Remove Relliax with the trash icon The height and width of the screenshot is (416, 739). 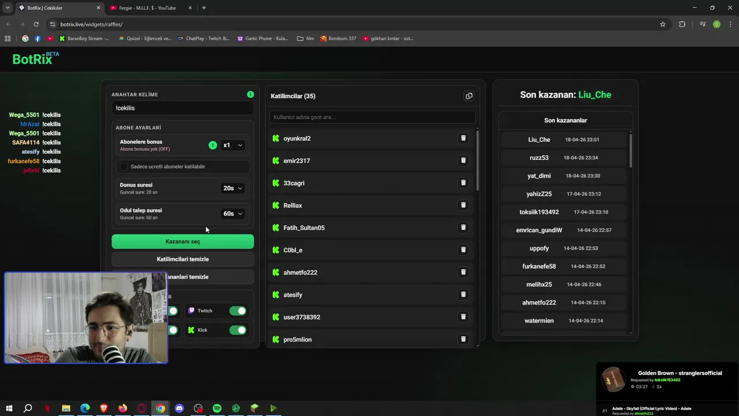(x=463, y=205)
